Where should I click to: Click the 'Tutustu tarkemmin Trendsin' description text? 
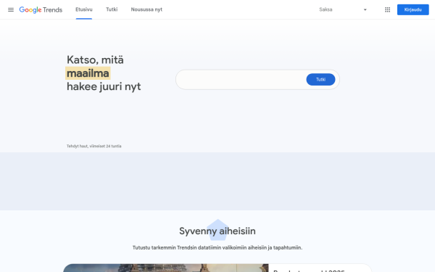(217, 247)
